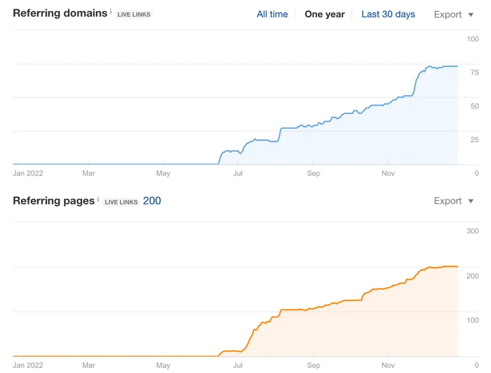Screen dimensions: 491x373
Task: Switch to the All time range
Action: 272,14
